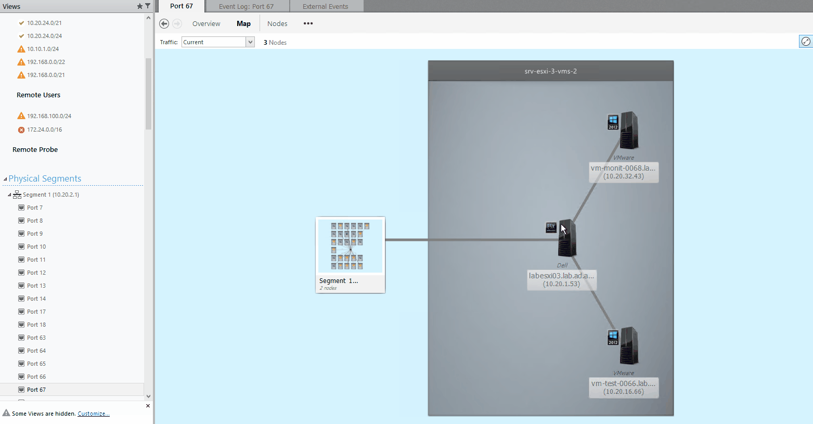Select the Map view
This screenshot has height=424, width=813.
click(243, 23)
